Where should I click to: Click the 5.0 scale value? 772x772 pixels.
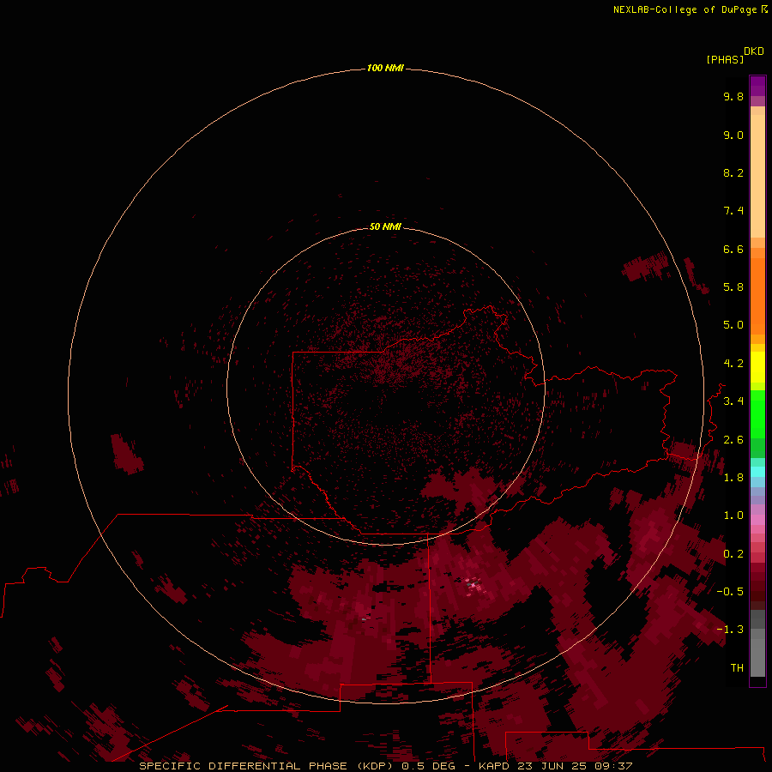[x=733, y=325]
